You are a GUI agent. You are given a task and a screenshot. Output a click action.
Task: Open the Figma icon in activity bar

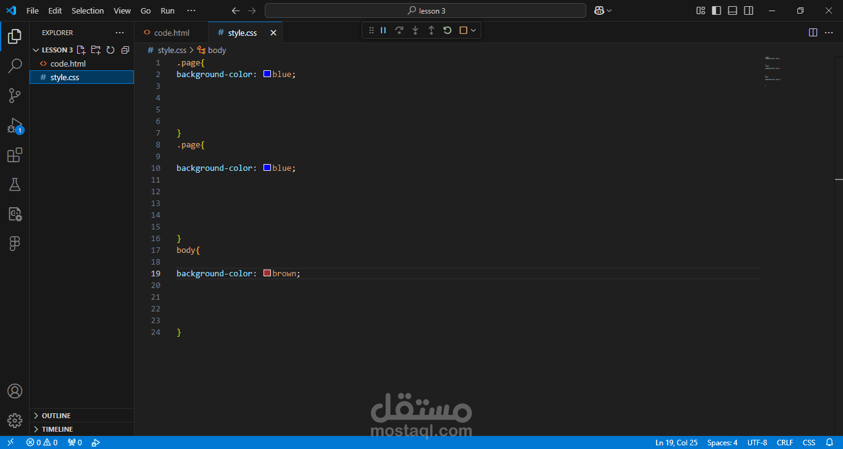click(x=15, y=244)
